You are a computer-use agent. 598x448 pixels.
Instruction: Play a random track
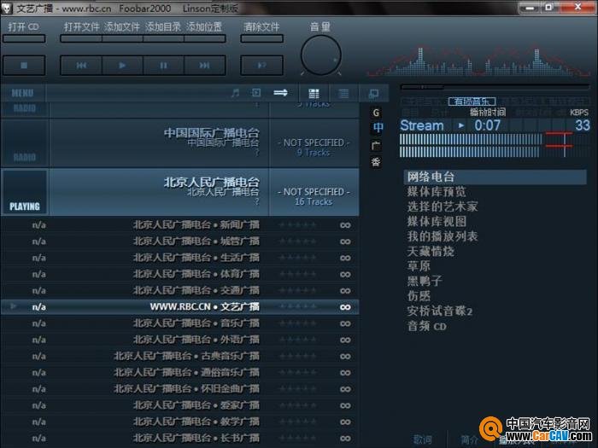tap(261, 65)
